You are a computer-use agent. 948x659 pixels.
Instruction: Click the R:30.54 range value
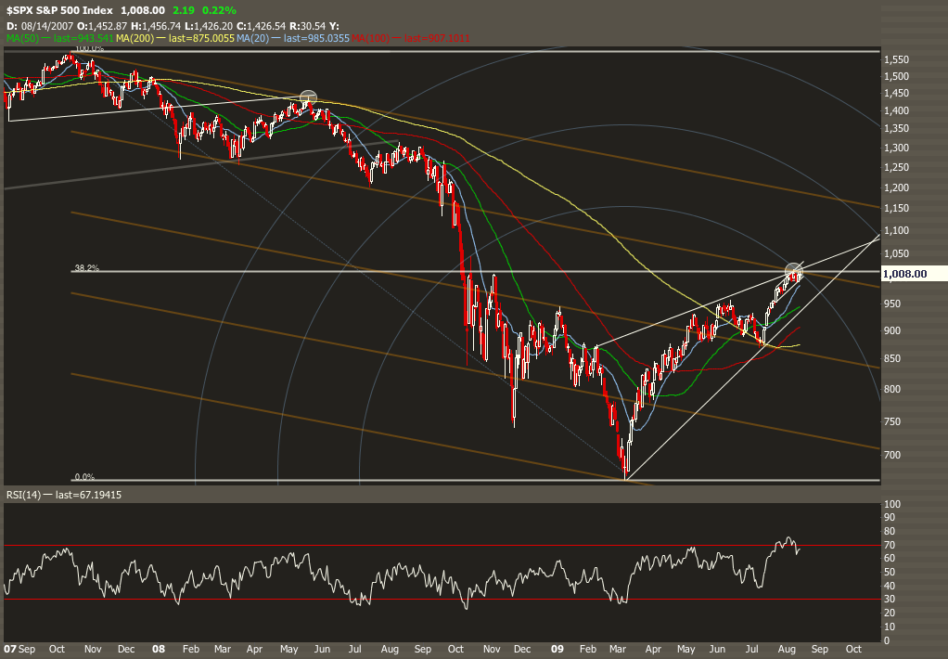tap(308, 27)
